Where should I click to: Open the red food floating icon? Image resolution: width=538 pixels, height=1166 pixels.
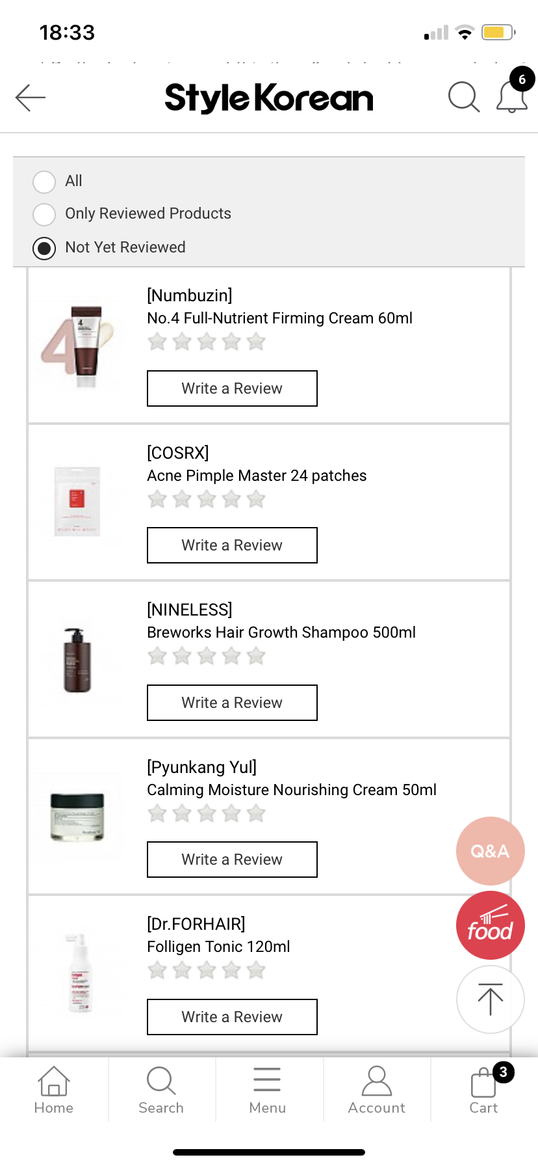tap(490, 925)
